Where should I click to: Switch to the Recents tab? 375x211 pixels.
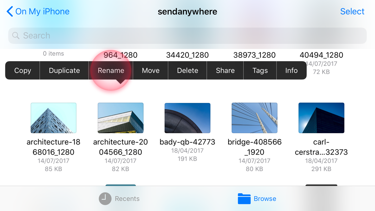point(119,198)
